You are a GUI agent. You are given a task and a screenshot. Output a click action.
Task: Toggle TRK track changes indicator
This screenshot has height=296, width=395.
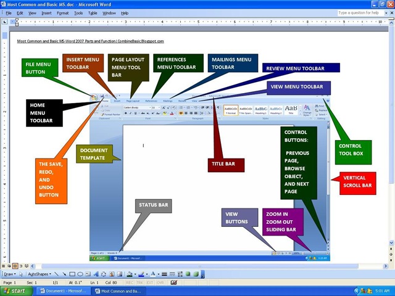coord(140,282)
